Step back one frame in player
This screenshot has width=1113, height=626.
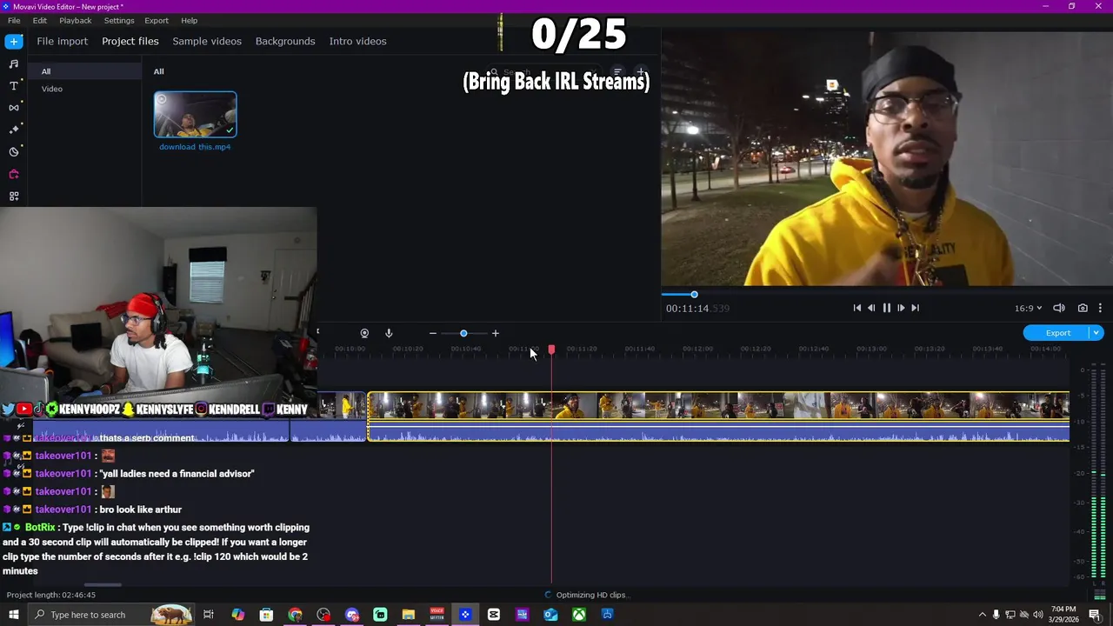871,308
